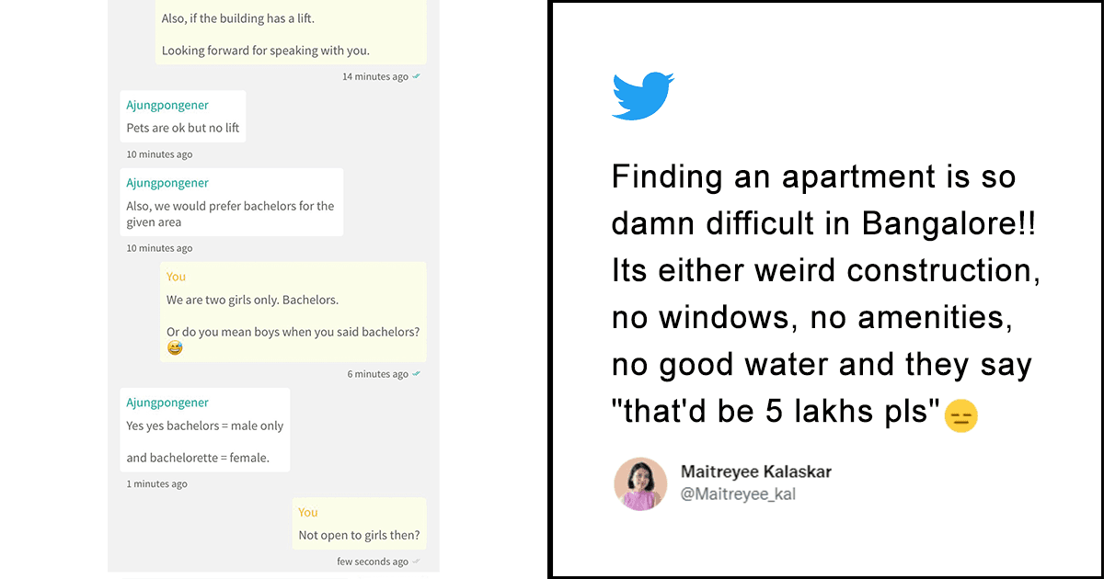Click the '1 minutes ago' timestamp
Viewport: 1104px width, 579px height.
(x=156, y=483)
